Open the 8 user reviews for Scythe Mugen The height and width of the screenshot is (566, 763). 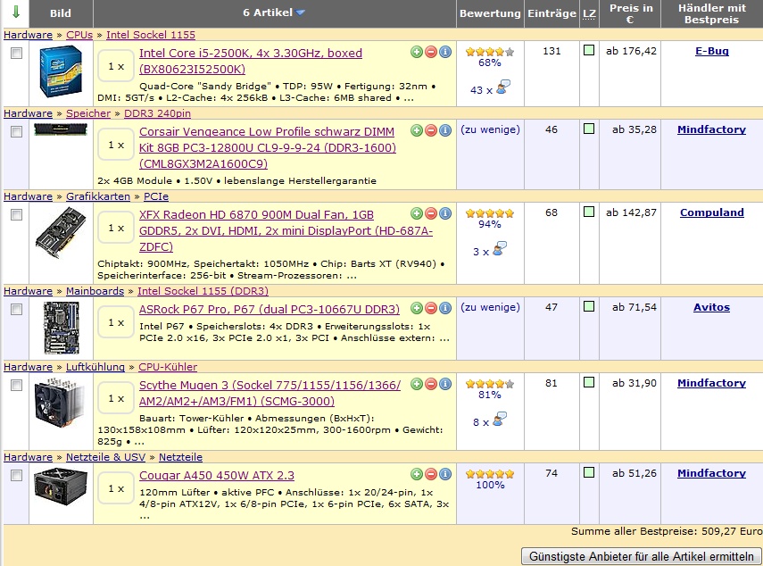490,420
